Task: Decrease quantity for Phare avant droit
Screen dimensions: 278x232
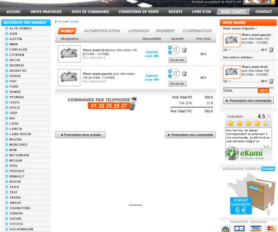Action: [x=170, y=52]
